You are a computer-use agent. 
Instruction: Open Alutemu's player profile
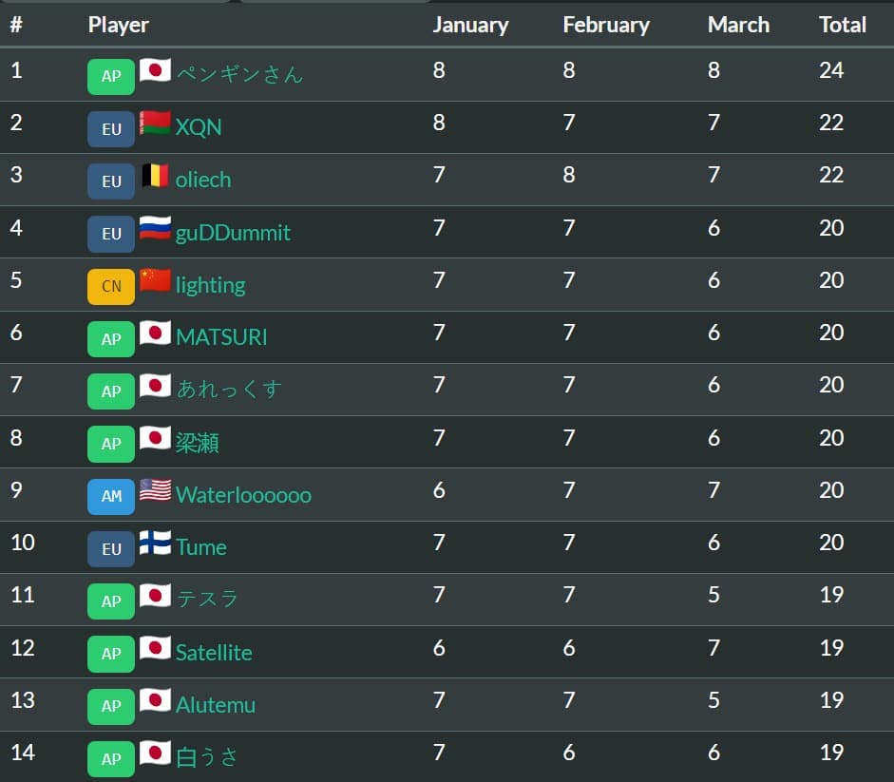point(216,705)
